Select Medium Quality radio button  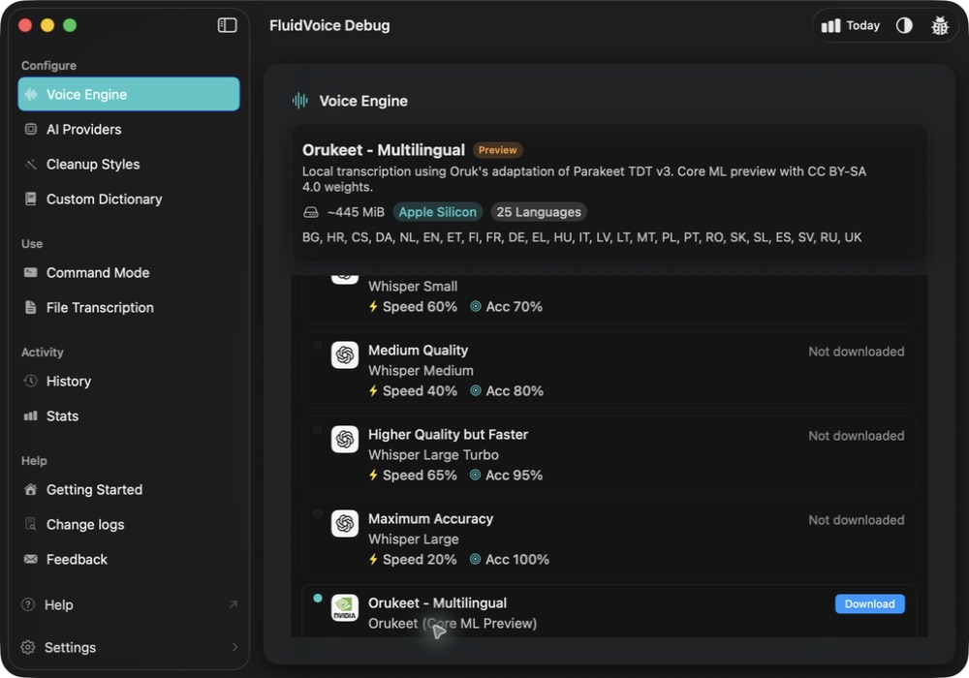coord(318,346)
